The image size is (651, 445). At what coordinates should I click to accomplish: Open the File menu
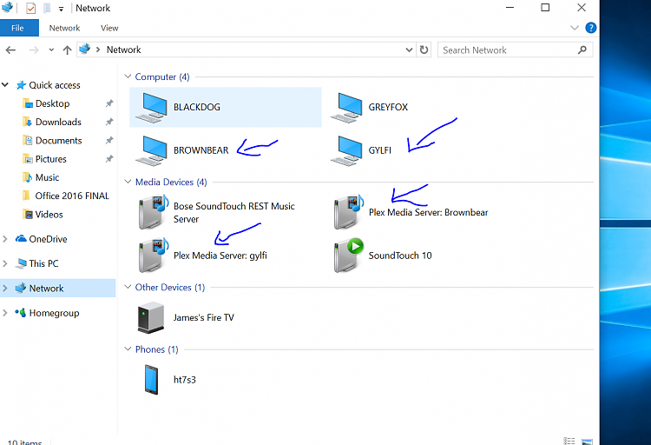tap(17, 28)
